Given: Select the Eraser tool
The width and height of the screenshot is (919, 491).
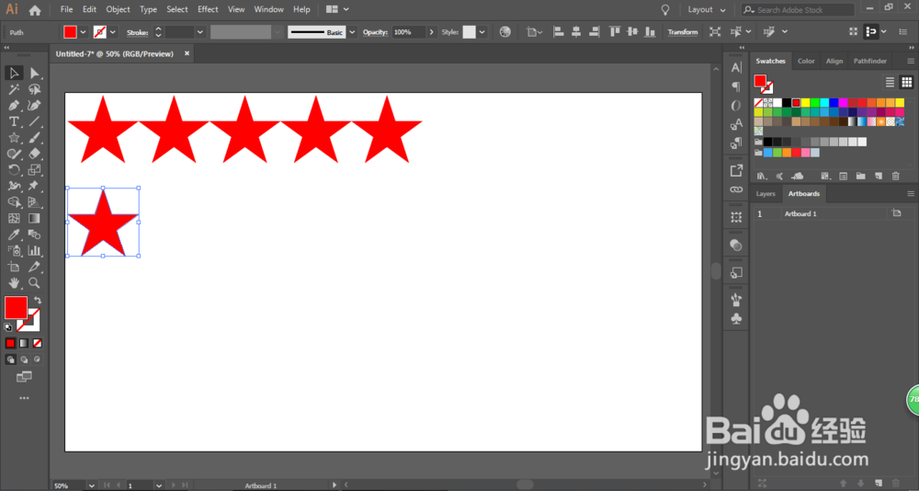Looking at the screenshot, I should pyautogui.click(x=35, y=154).
